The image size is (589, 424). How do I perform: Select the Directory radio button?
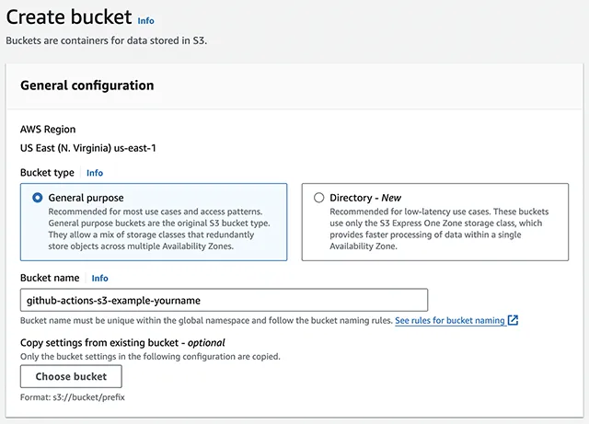(x=318, y=198)
